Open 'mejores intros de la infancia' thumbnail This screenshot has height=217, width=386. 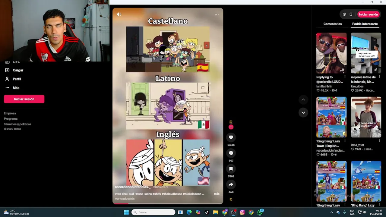(366, 53)
